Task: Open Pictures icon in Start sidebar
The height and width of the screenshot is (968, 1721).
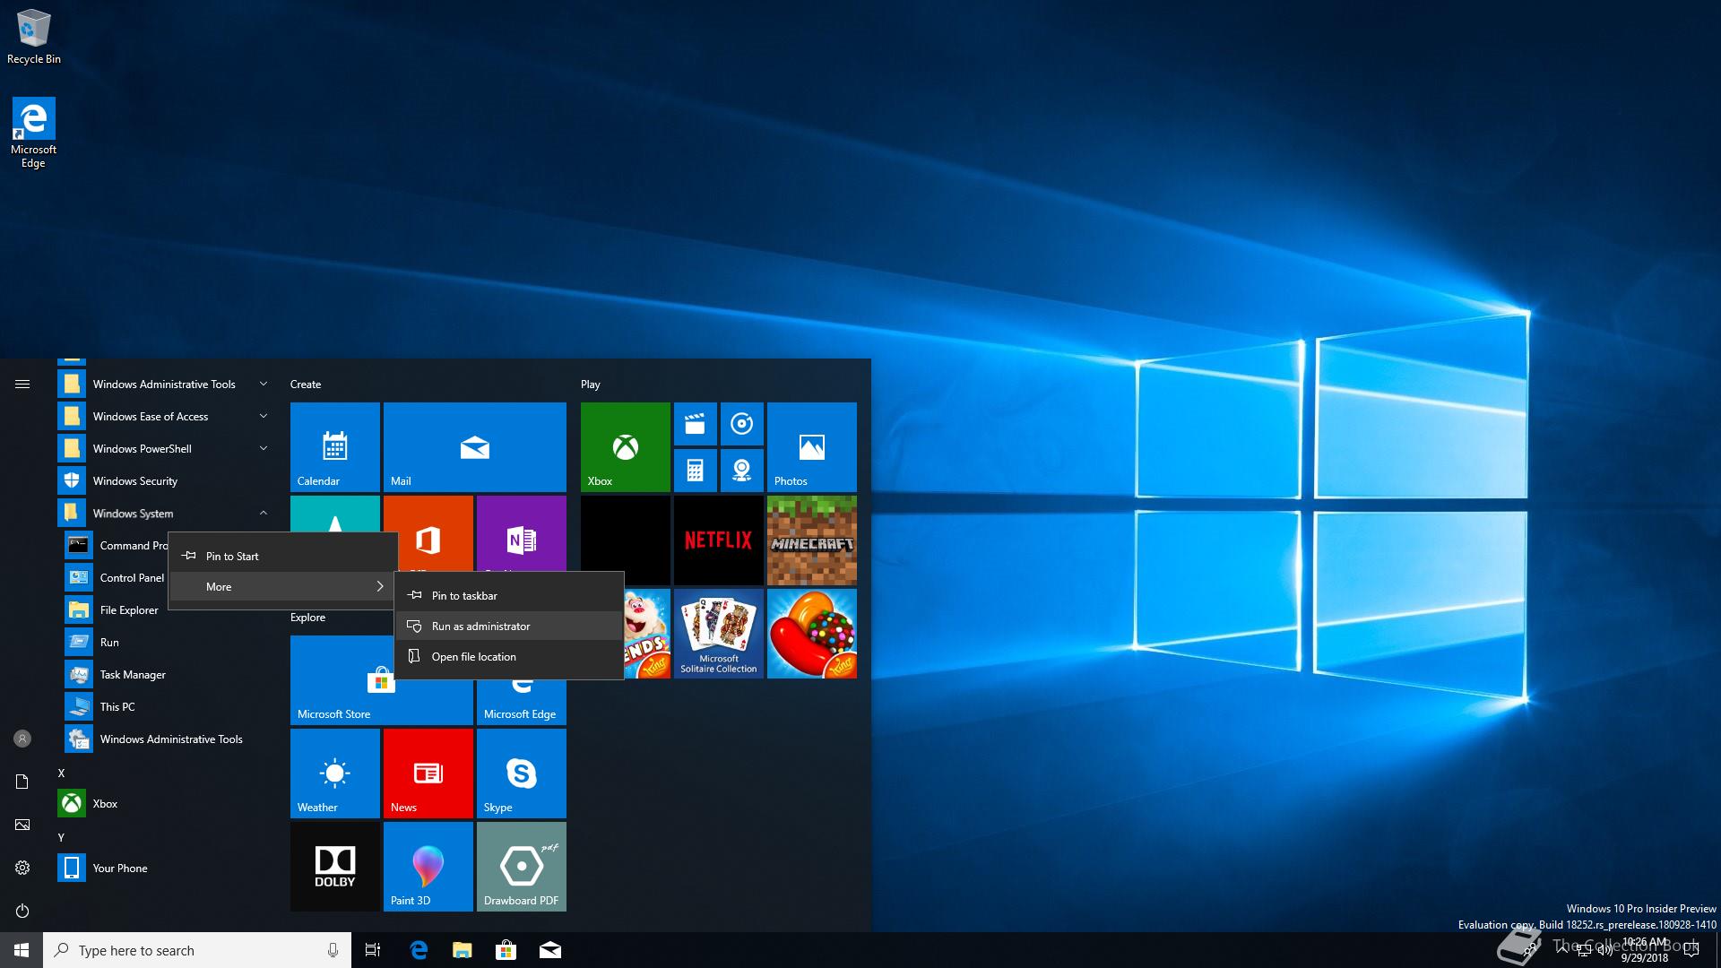Action: tap(22, 825)
